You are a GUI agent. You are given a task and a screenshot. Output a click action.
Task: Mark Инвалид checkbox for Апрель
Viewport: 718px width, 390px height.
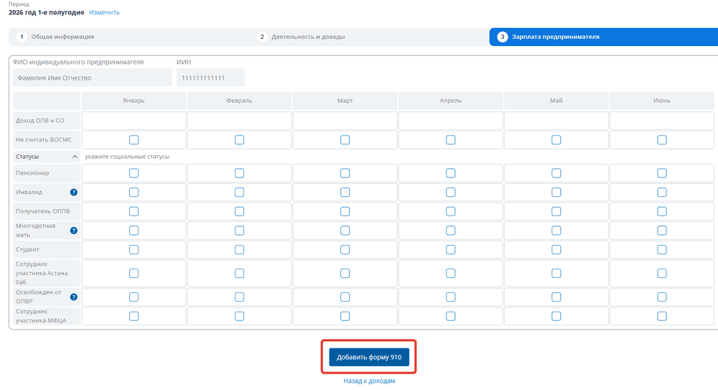point(451,192)
